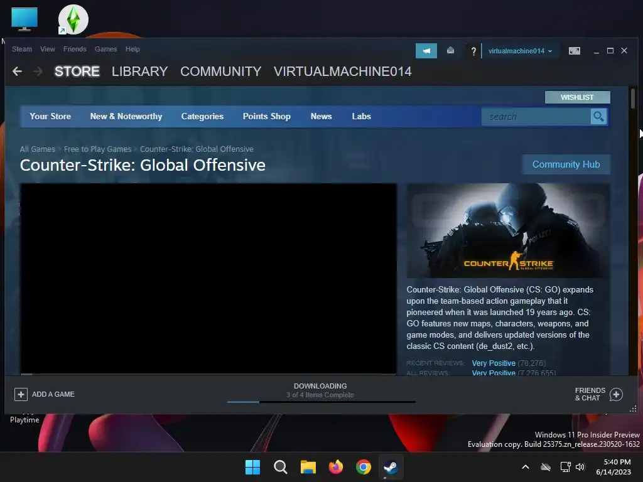
Task: Open the volume speaker tray icon
Action: pyautogui.click(x=580, y=467)
